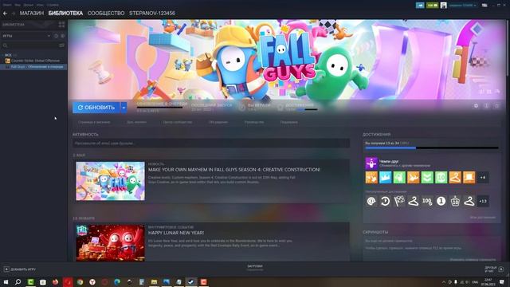510x287 pixels.
Task: Select Counter-Strike: Global Offensive in list
Action: [x=33, y=61]
